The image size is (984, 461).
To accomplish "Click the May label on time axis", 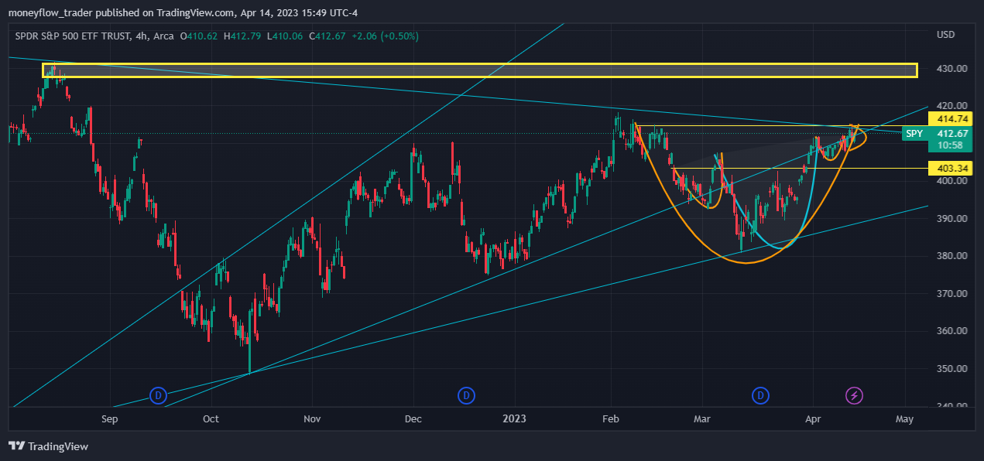I will [904, 419].
